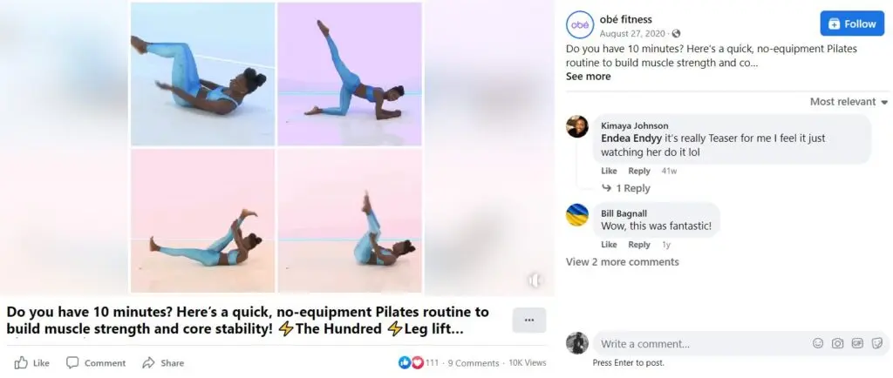View 2 more comments
Viewport: 893px width, 378px height.
[623, 262]
